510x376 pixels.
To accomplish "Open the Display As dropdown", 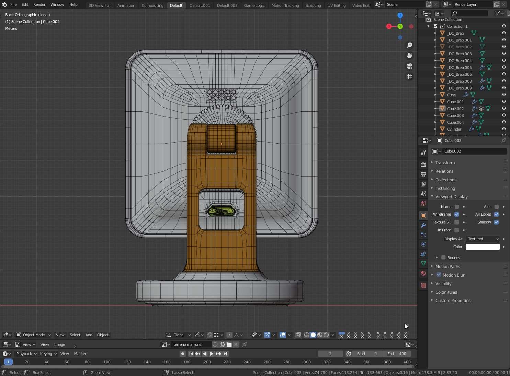I will coord(483,239).
